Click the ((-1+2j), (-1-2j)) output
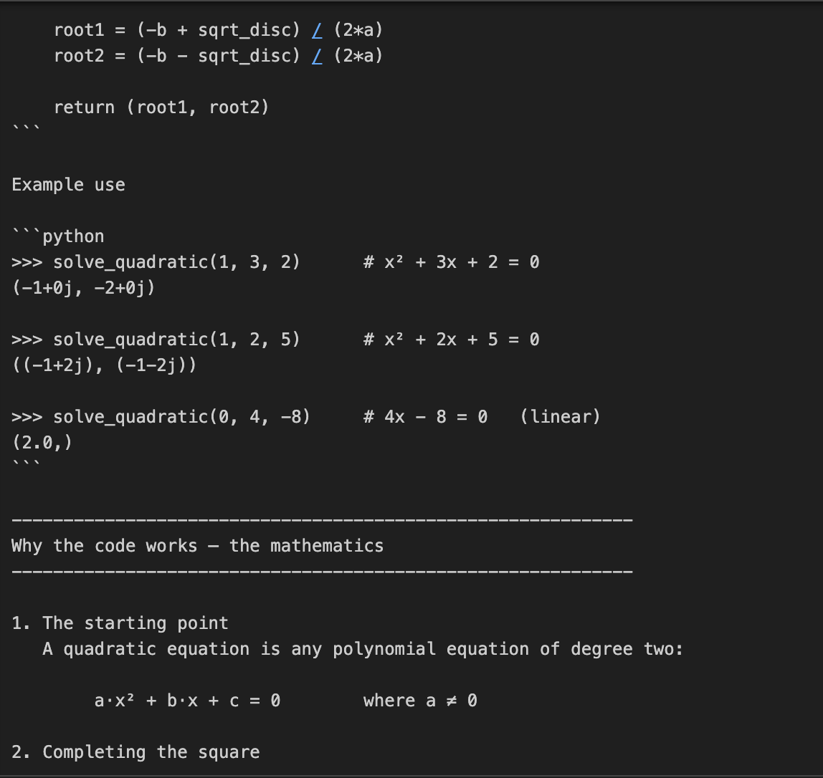This screenshot has height=778, width=823. (104, 365)
